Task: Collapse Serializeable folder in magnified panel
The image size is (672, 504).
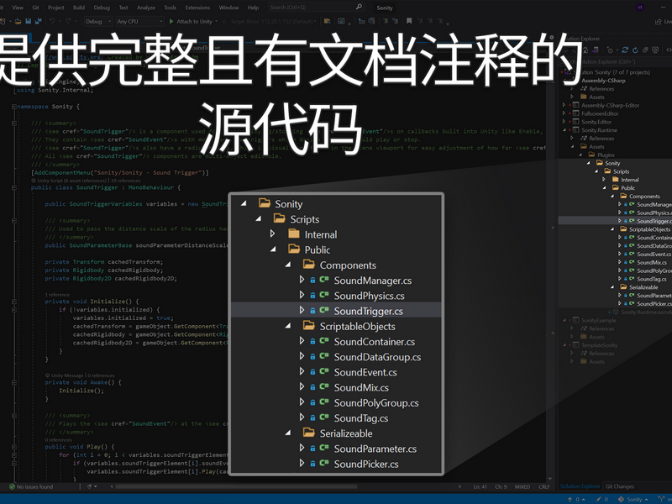Action: (288, 433)
